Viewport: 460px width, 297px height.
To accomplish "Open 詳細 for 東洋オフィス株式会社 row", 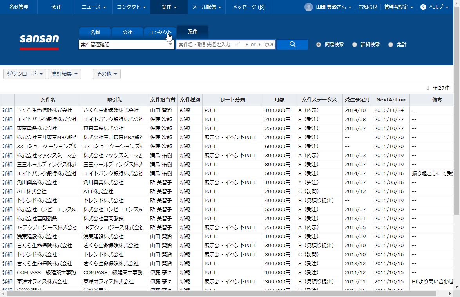I will [7, 282].
